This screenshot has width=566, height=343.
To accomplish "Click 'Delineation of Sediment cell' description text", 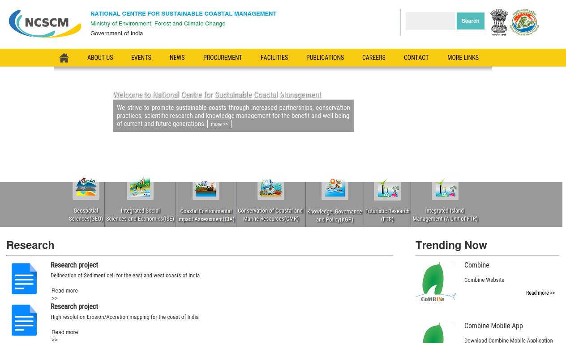I will tap(125, 276).
